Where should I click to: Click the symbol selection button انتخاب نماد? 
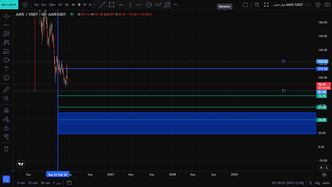tap(9, 4)
